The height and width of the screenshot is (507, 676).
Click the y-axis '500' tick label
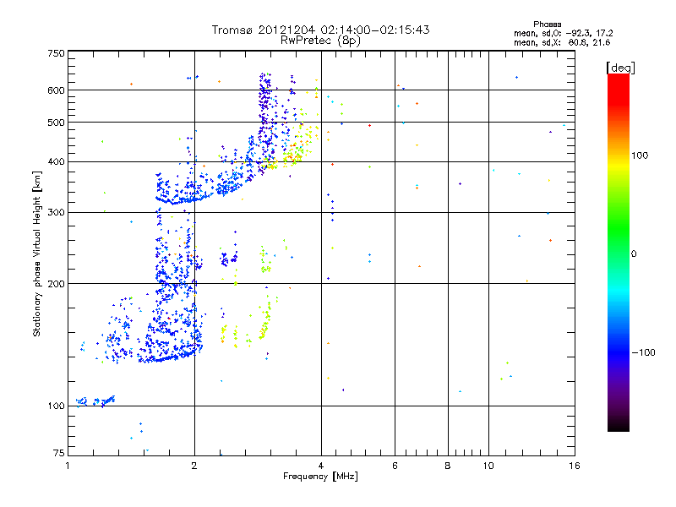point(56,123)
